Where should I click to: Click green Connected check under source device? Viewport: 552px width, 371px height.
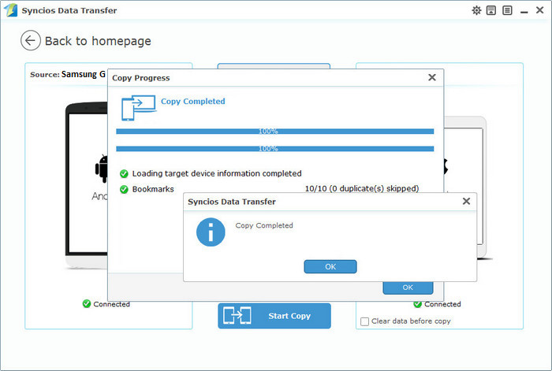click(x=87, y=303)
